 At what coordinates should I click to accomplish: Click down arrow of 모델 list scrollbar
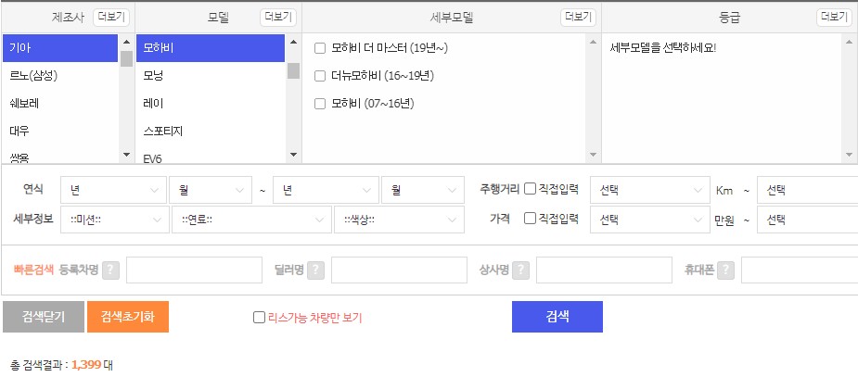pos(293,155)
